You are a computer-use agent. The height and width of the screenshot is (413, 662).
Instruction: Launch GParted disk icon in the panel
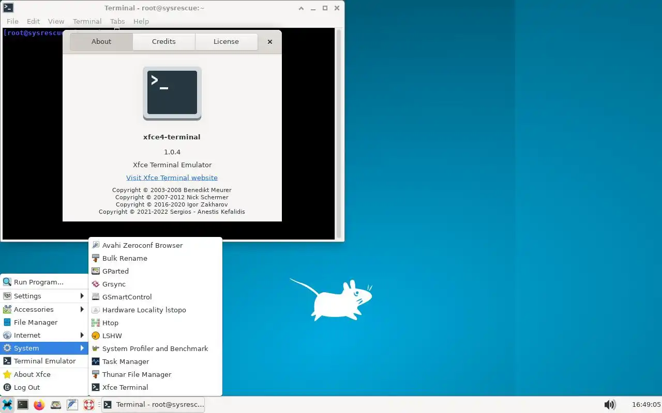56,405
